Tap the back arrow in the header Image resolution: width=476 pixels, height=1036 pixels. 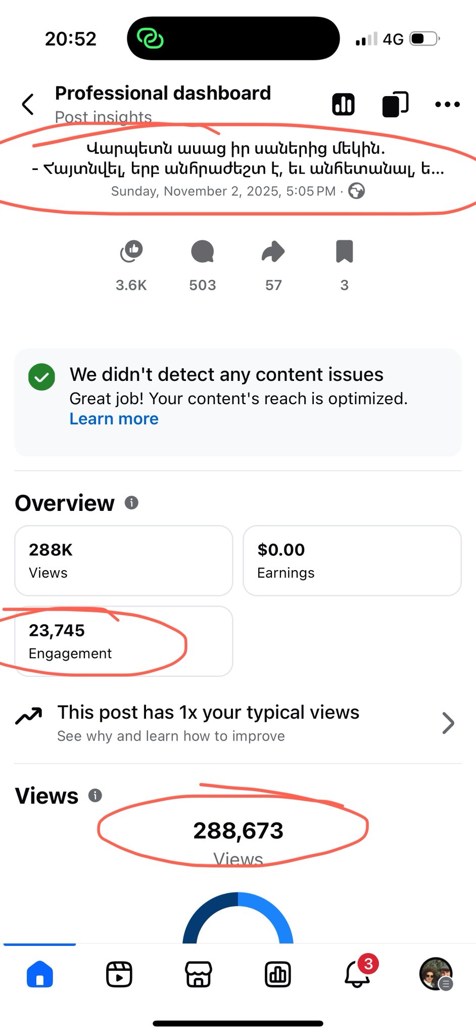[x=28, y=104]
